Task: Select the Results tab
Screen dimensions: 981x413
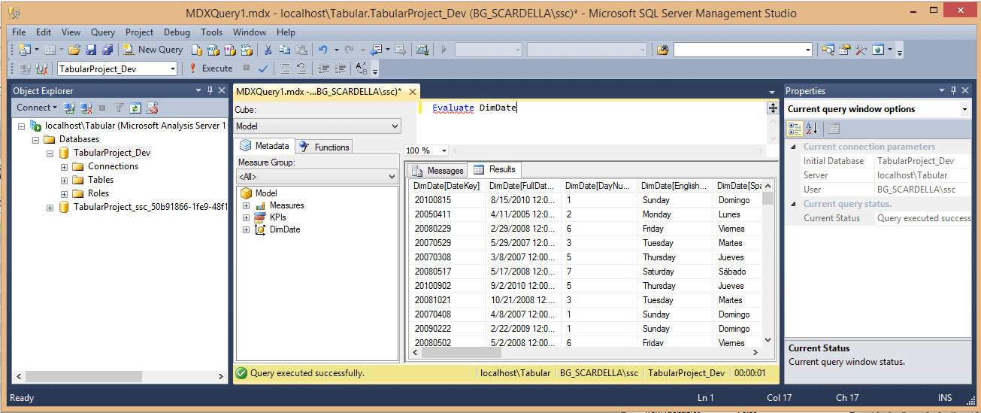Action: tap(495, 170)
